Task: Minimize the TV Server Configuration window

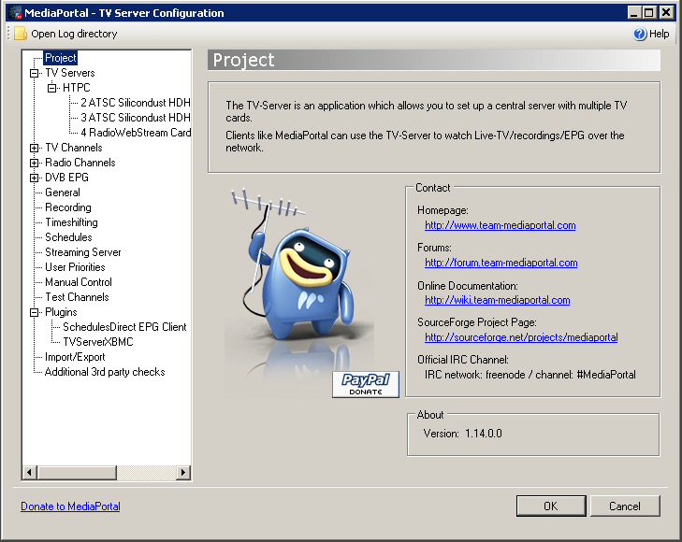Action: coord(634,12)
